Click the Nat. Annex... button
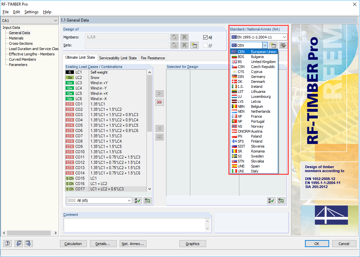Screen dimensions: 360x257 (133, 244)
